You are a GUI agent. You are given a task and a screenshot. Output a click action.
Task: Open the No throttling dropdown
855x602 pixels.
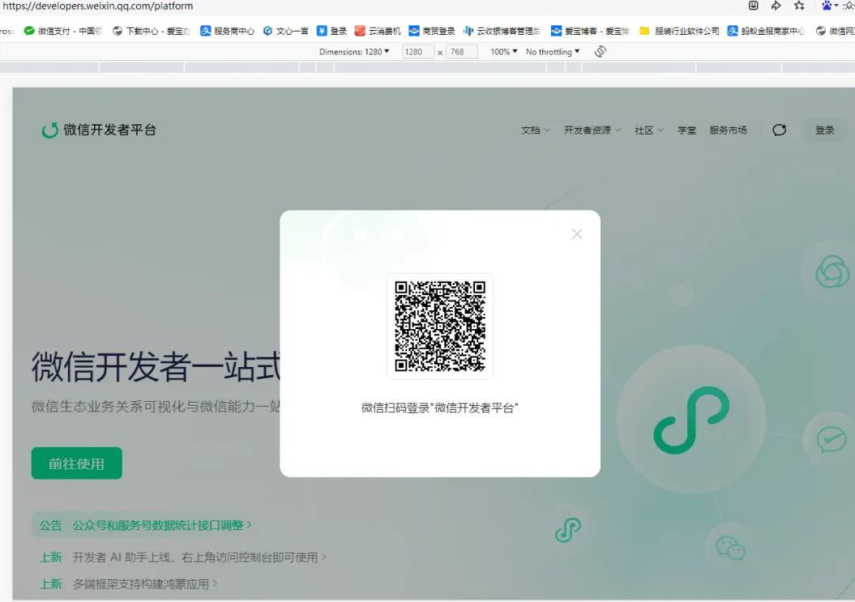[553, 51]
